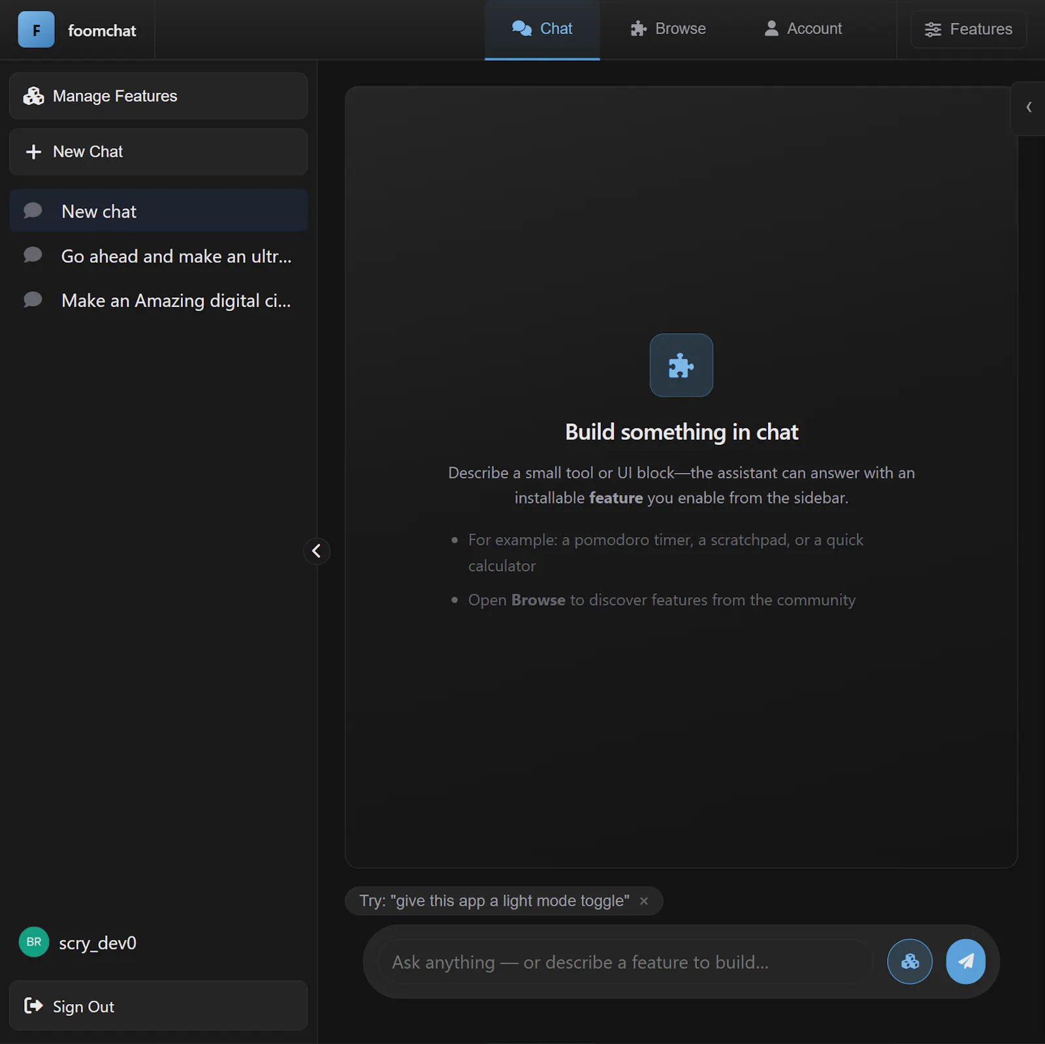Image resolution: width=1045 pixels, height=1044 pixels.
Task: Click the scry_dev0 username
Action: (x=98, y=943)
